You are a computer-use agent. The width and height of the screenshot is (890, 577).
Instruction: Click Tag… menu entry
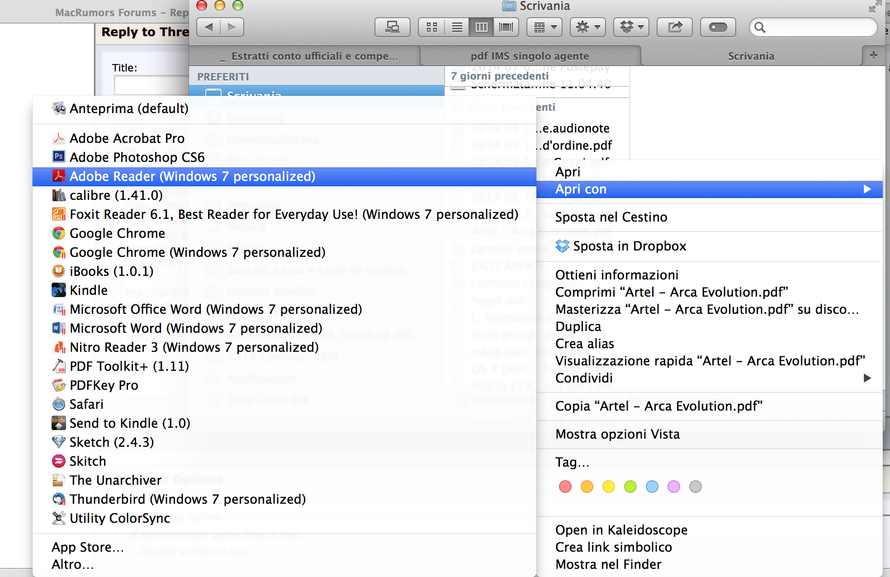pyautogui.click(x=710, y=462)
